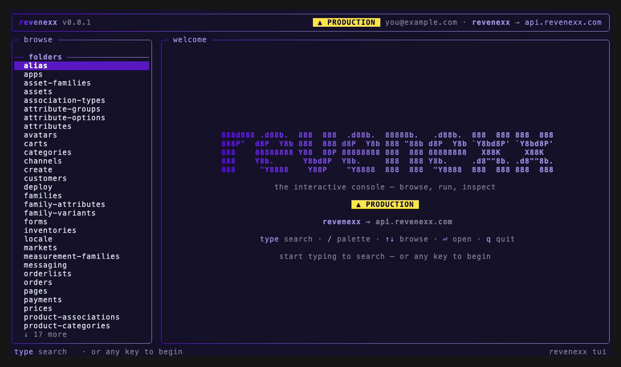This screenshot has width=621, height=367.
Task: Click api.revenexx.com in top header
Action: click(x=563, y=23)
